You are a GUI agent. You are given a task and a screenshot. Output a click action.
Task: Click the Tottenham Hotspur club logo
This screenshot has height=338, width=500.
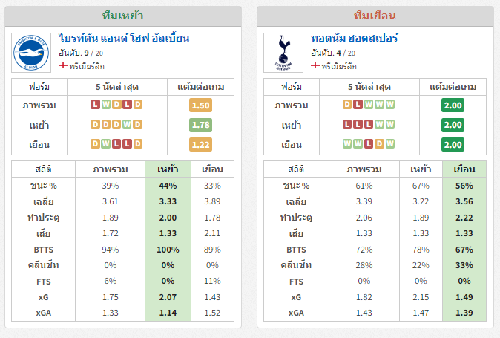(x=283, y=53)
